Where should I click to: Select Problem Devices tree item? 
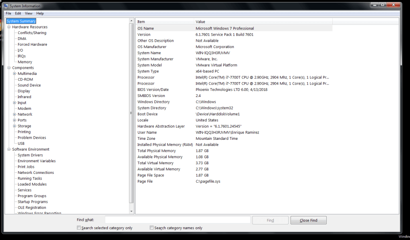pos(32,138)
